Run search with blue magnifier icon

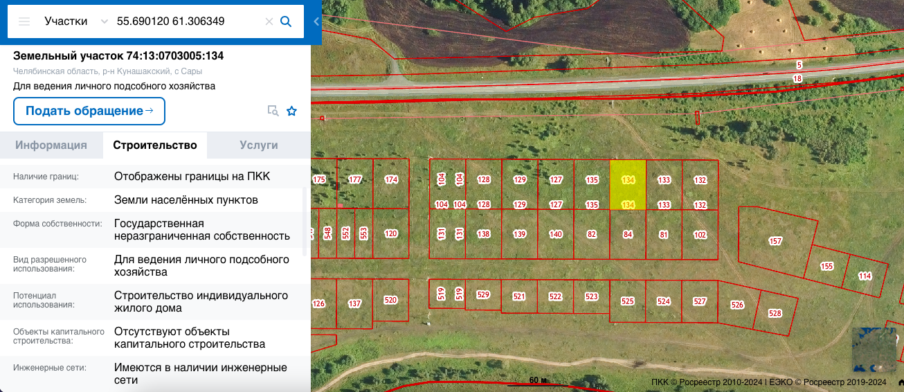[x=286, y=21]
